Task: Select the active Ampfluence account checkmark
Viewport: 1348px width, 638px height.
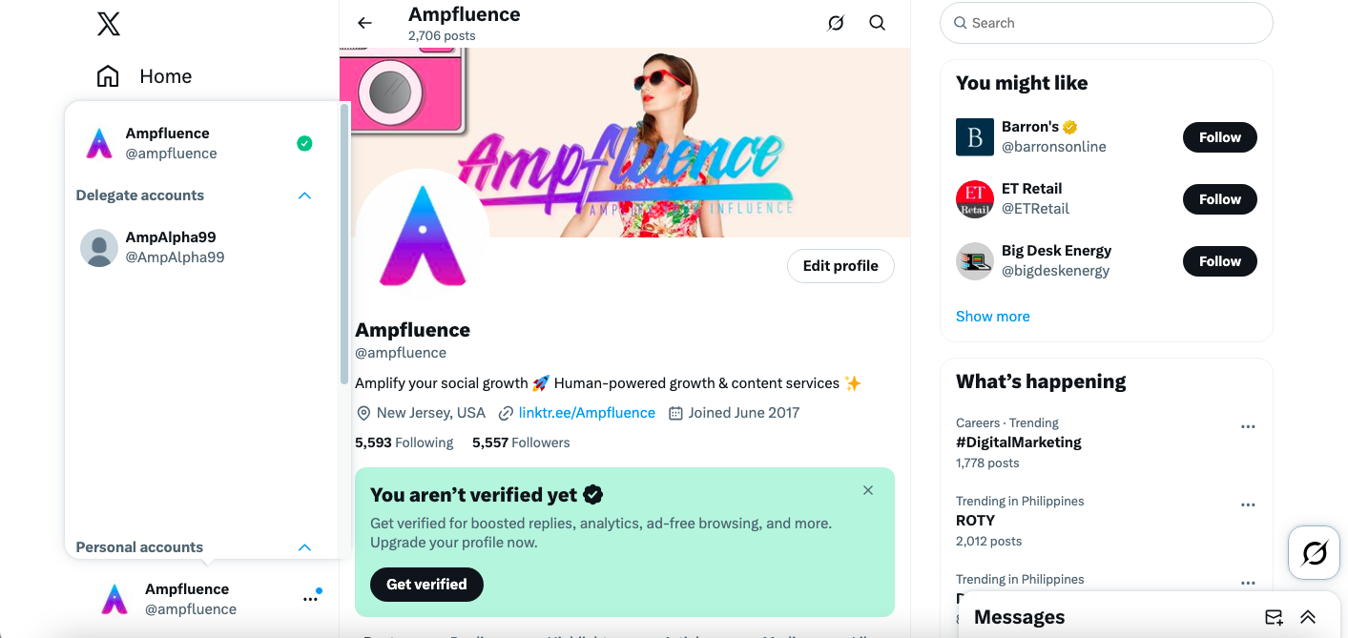Action: 304,143
